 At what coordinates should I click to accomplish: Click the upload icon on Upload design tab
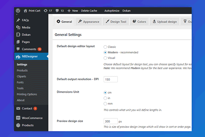(x=154, y=21)
